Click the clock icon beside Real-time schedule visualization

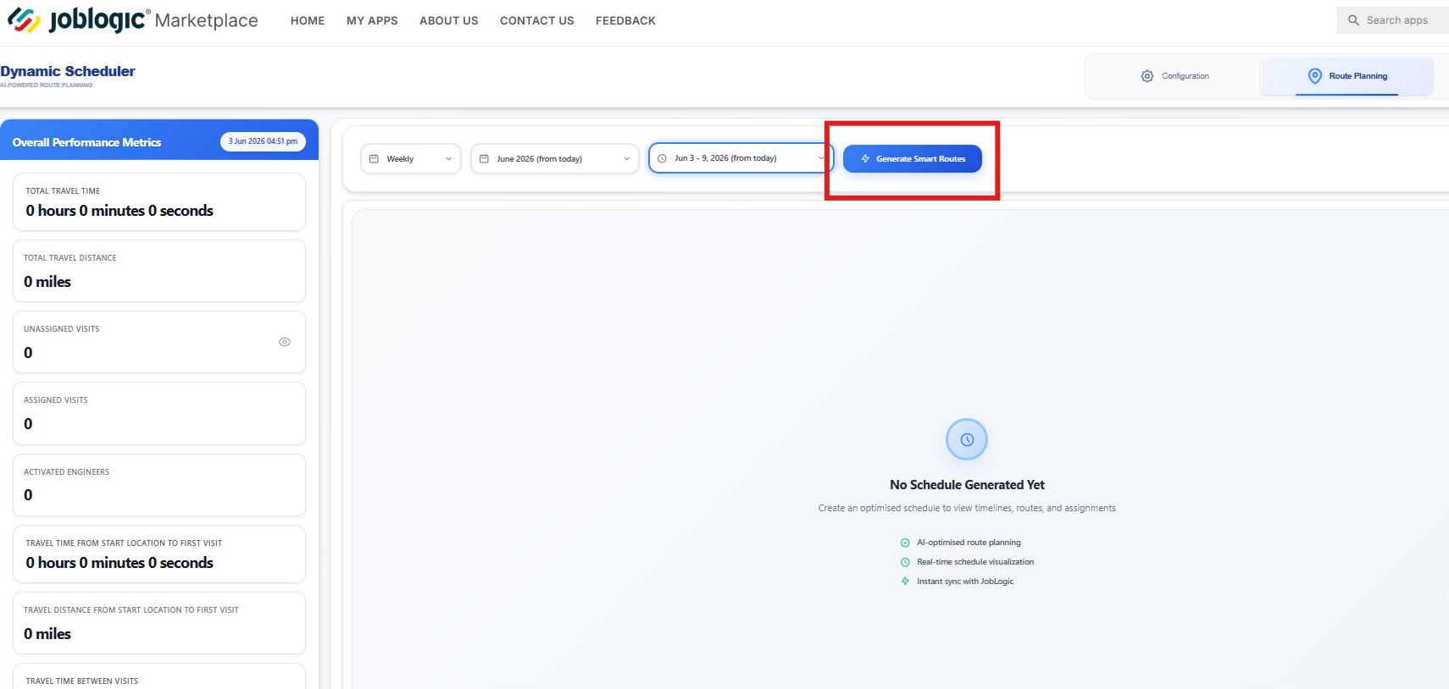coord(905,562)
